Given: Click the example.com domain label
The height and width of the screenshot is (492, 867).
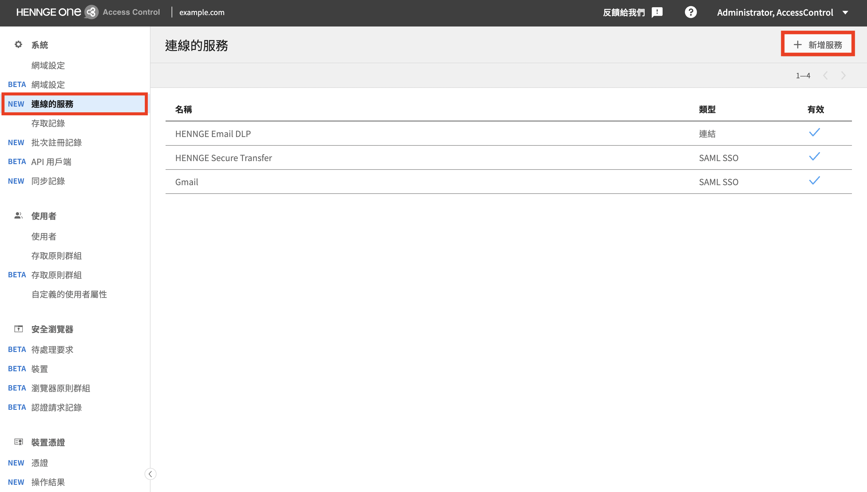Looking at the screenshot, I should coord(202,13).
